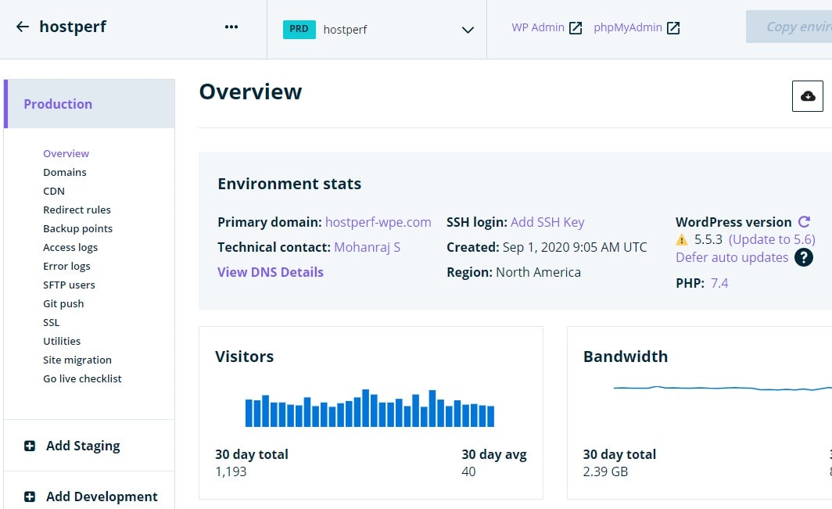
Task: Open Access logs in the sidebar
Action: point(70,247)
